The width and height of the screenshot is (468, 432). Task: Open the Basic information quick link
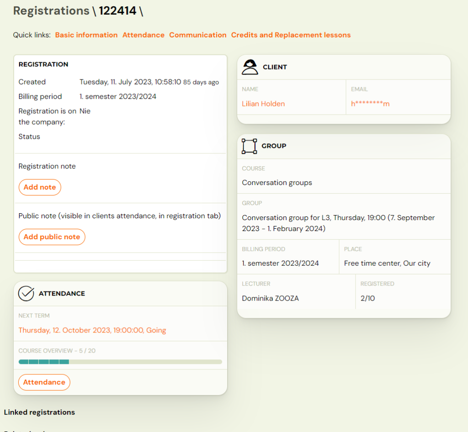pyautogui.click(x=86, y=35)
